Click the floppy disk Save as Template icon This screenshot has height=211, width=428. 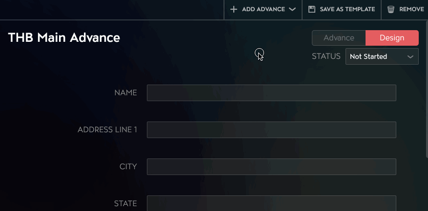coord(311,9)
